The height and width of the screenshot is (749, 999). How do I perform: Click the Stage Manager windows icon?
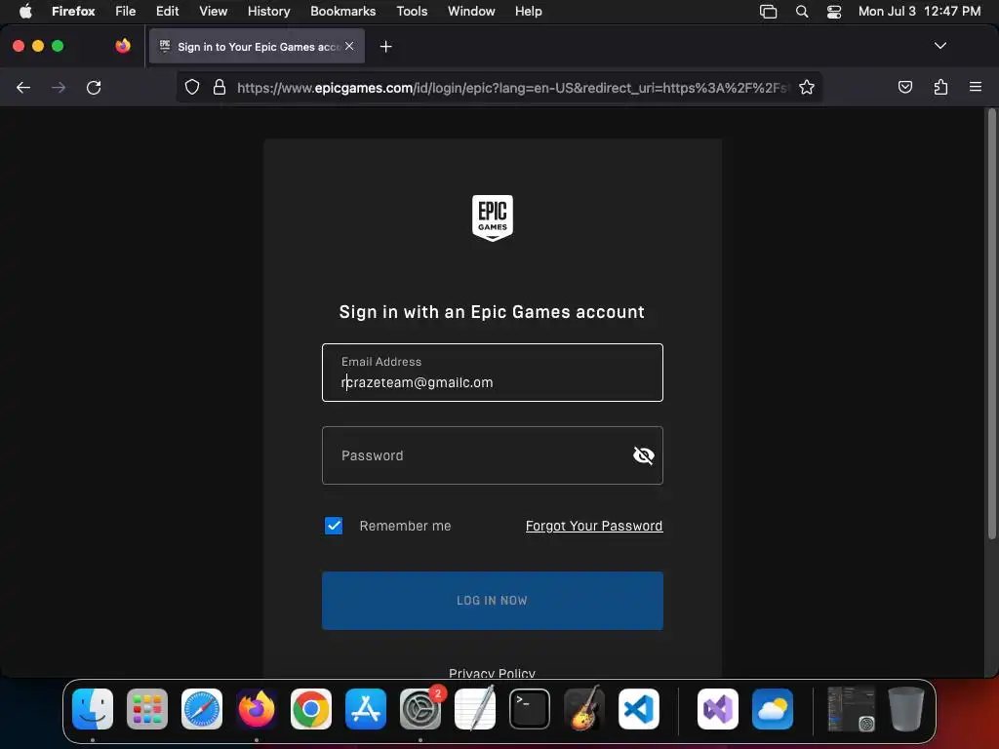coord(769,12)
